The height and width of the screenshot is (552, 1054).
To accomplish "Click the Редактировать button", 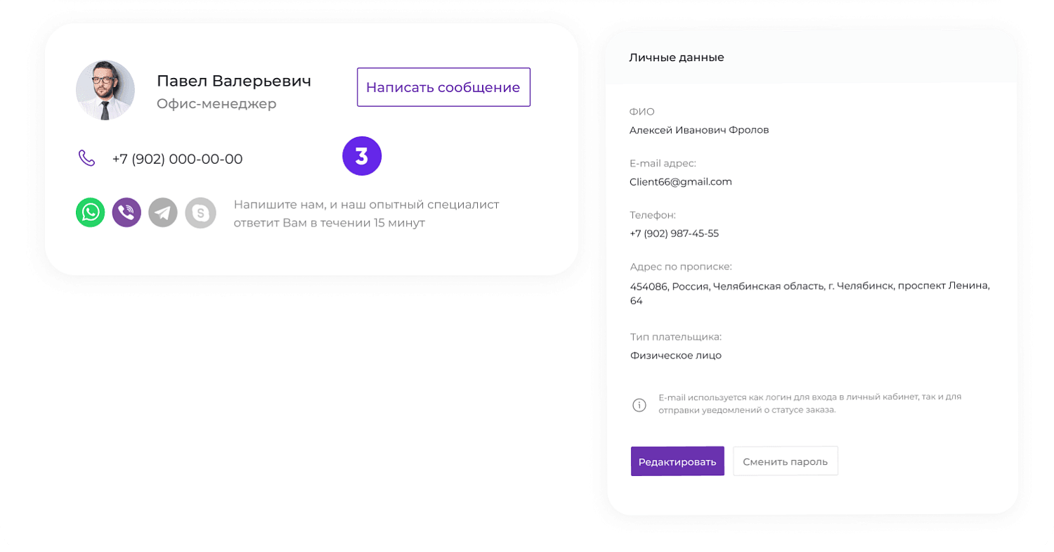I will 677,461.
